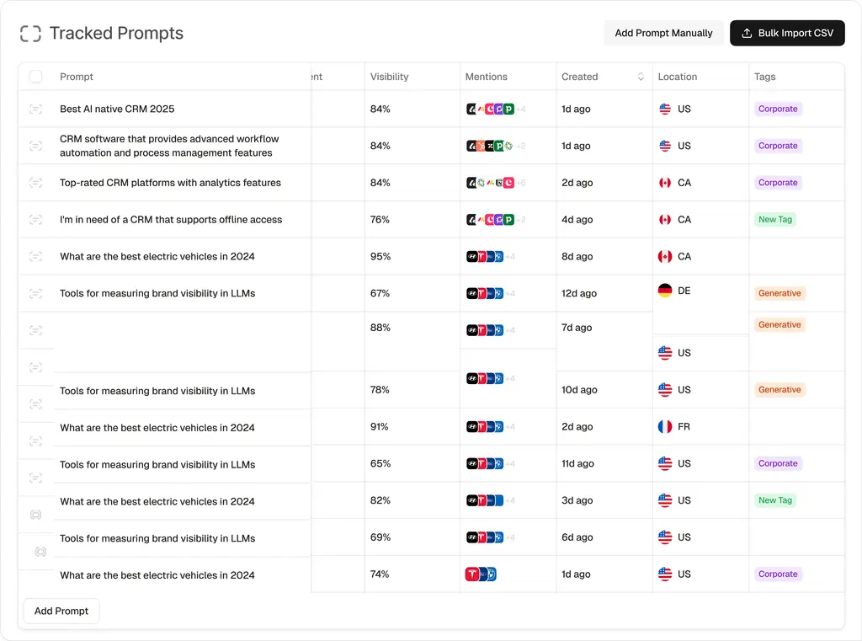Click row icon beside Best AI native CRM 2025
Viewport: 862px width, 641px height.
point(35,109)
